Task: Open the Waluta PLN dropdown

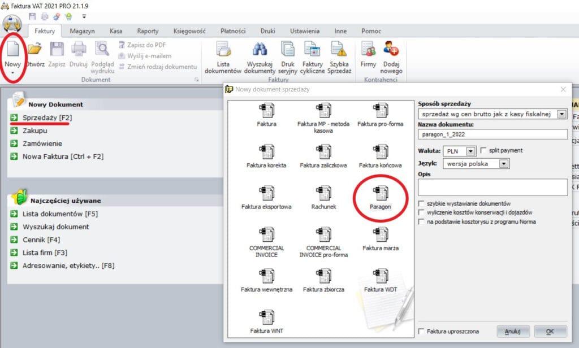Action: coord(470,151)
